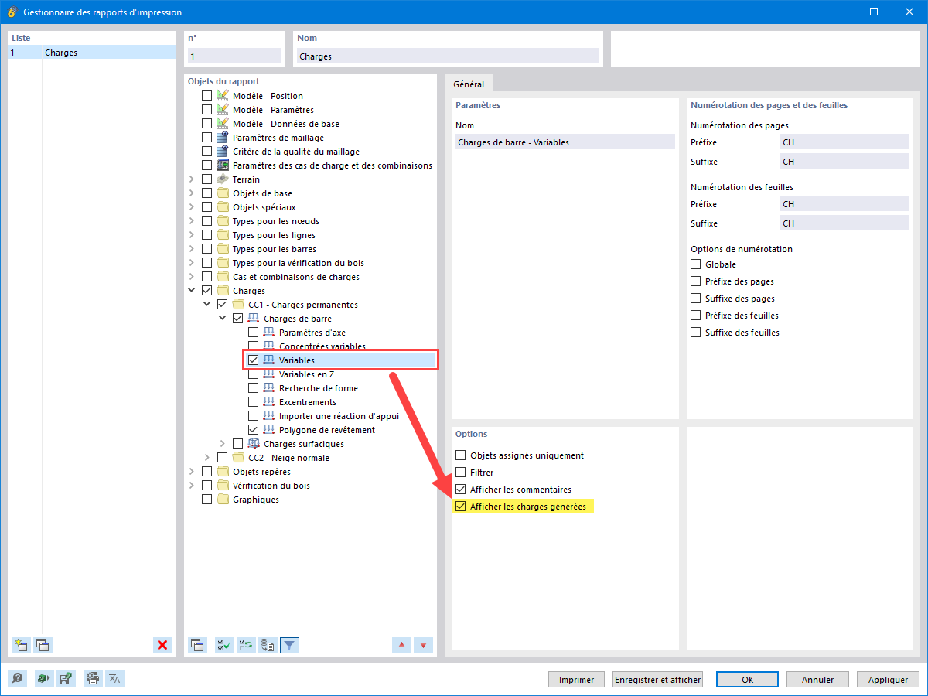Click the icon beside Critère de la qualité du maillage
Image resolution: width=928 pixels, height=696 pixels.
pyautogui.click(x=223, y=152)
